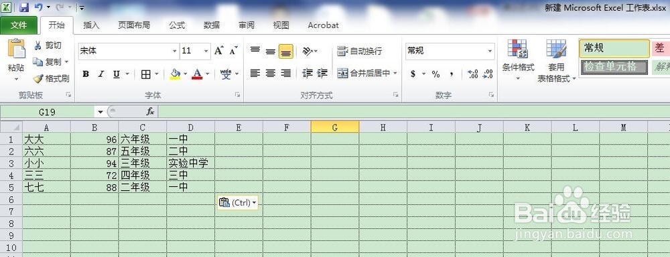Click the formula bar input field

[413, 112]
